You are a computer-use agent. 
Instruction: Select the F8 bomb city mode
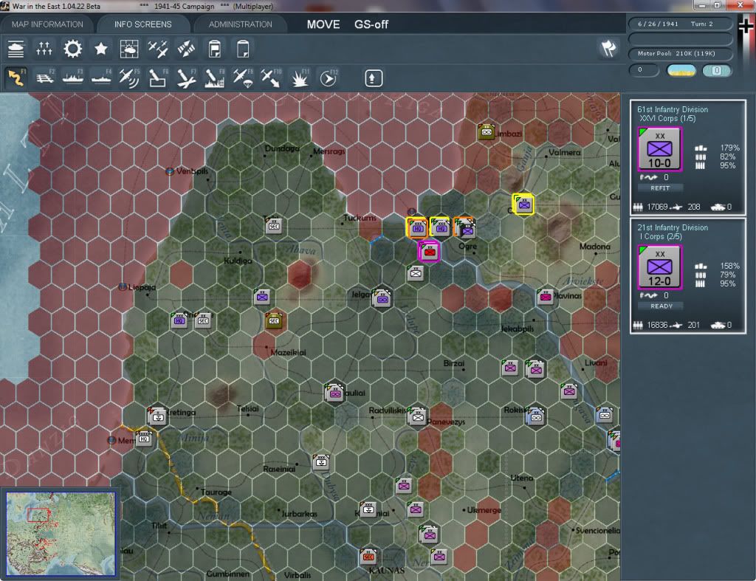[215, 78]
